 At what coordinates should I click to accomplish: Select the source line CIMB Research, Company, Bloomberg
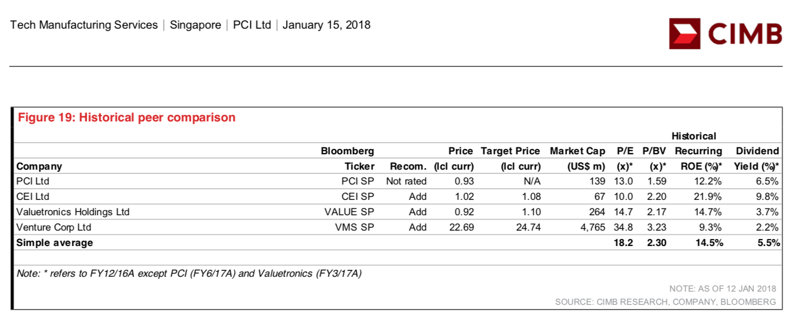point(665,302)
